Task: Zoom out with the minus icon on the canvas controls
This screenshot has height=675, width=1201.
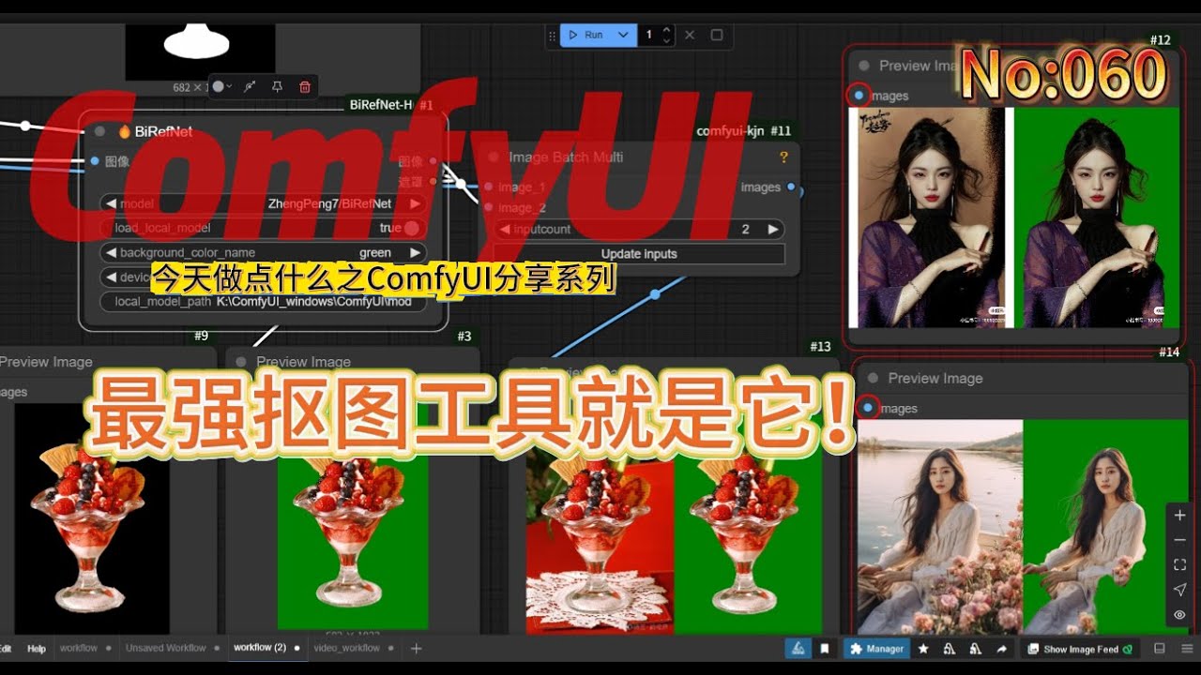Action: coord(1180,540)
